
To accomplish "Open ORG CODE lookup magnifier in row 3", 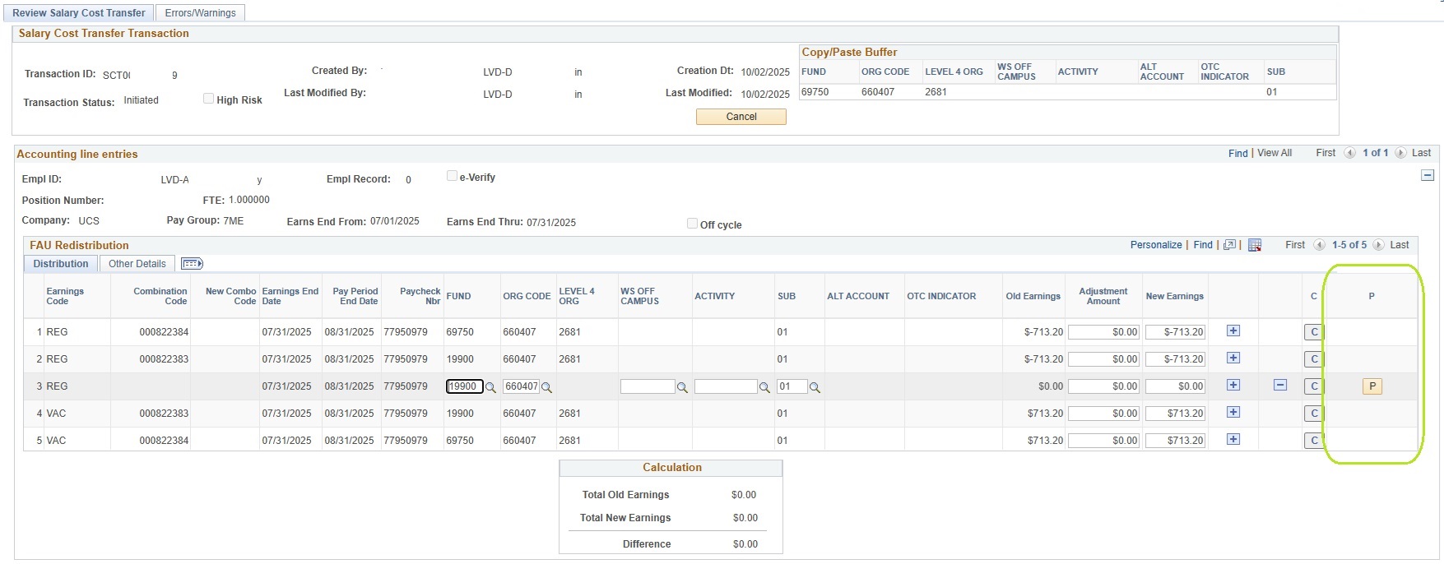I will point(546,387).
